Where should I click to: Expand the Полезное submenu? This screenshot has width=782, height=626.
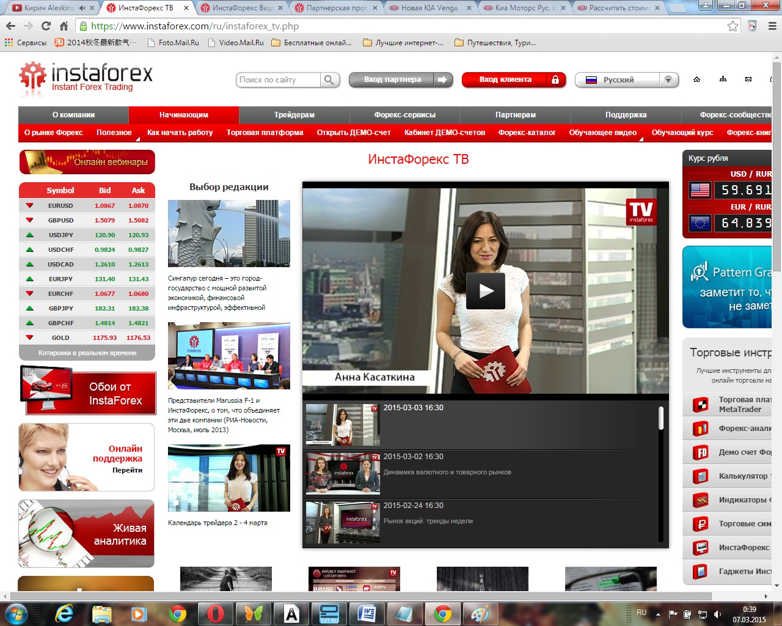tap(114, 133)
